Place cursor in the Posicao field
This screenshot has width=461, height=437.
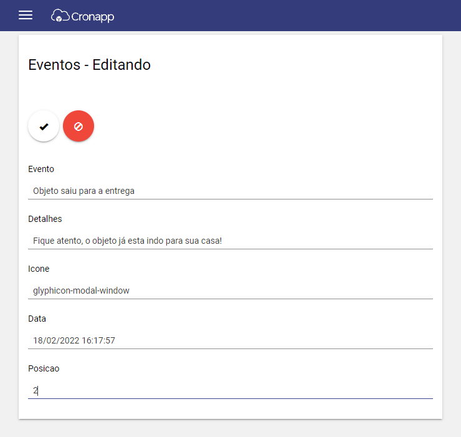click(x=230, y=391)
